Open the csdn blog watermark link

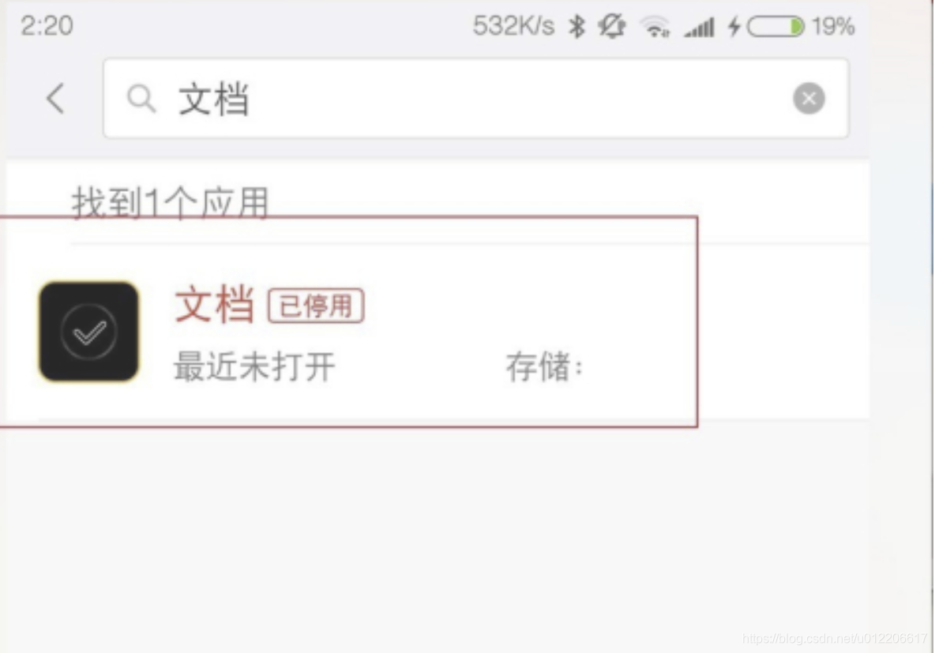835,639
